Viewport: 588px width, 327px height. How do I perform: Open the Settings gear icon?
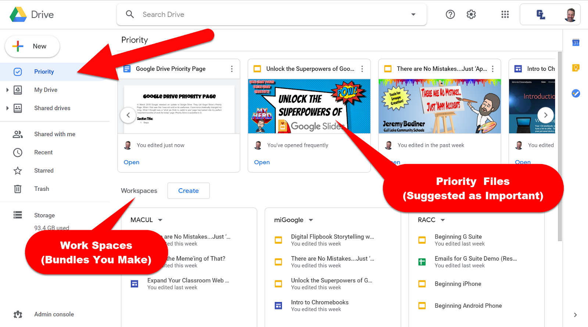tap(471, 14)
